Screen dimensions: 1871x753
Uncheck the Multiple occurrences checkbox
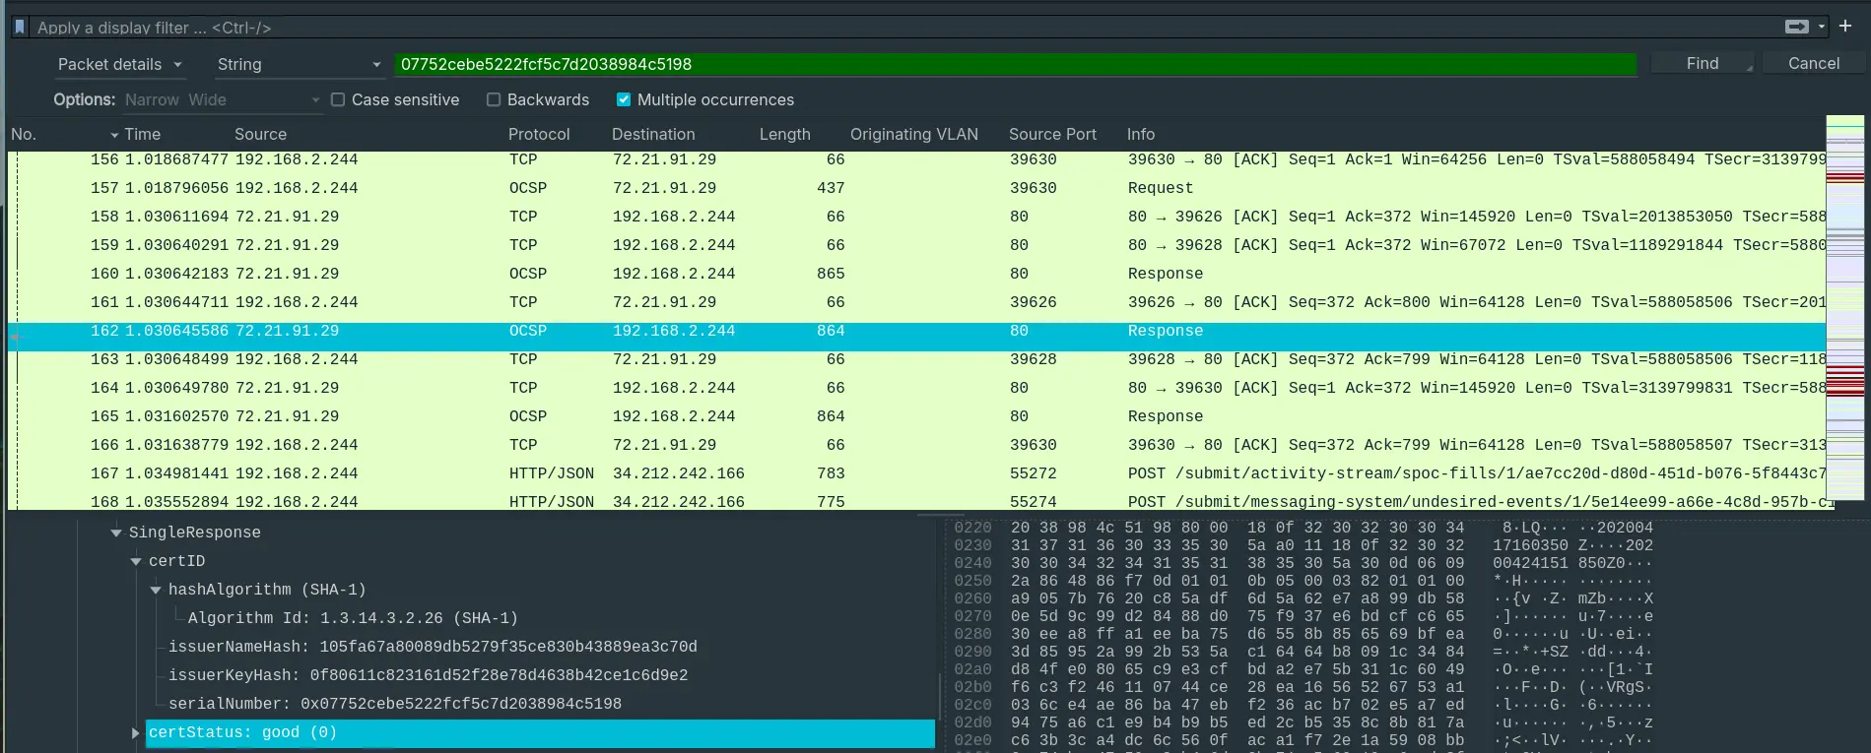624,99
